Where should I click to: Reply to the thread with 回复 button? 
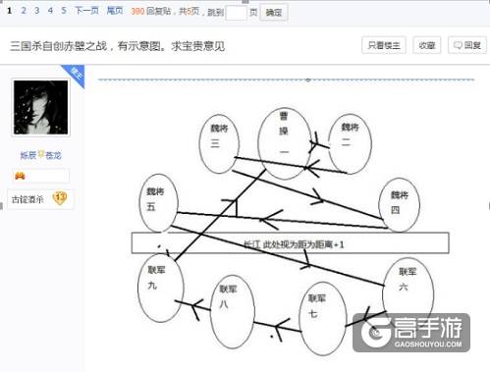point(467,45)
